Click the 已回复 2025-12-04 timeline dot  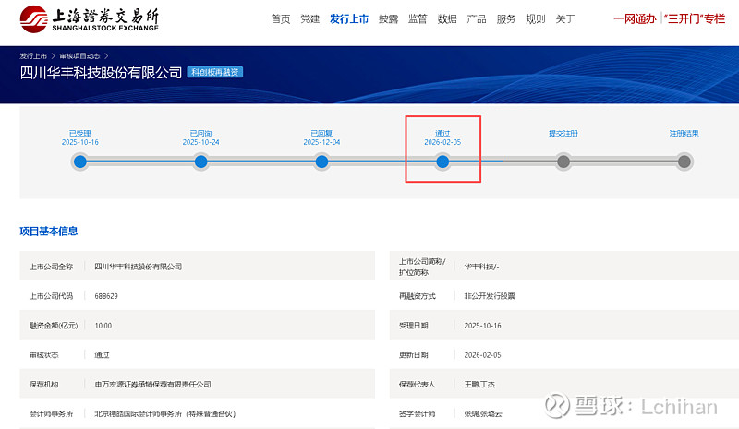pyautogui.click(x=321, y=161)
